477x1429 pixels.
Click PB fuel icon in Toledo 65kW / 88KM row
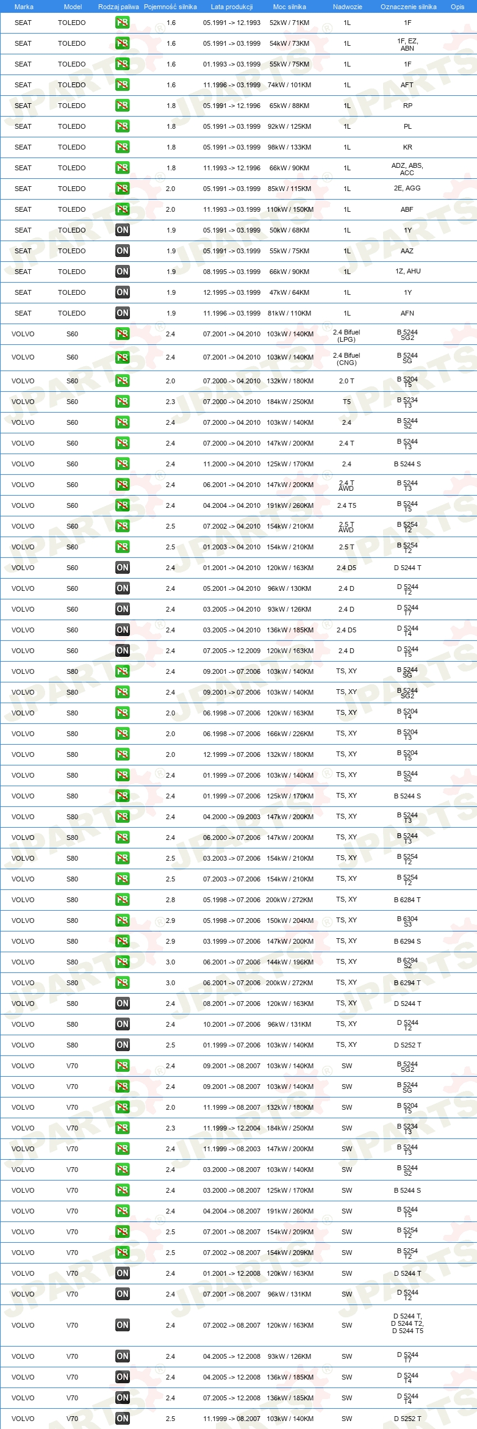[123, 106]
